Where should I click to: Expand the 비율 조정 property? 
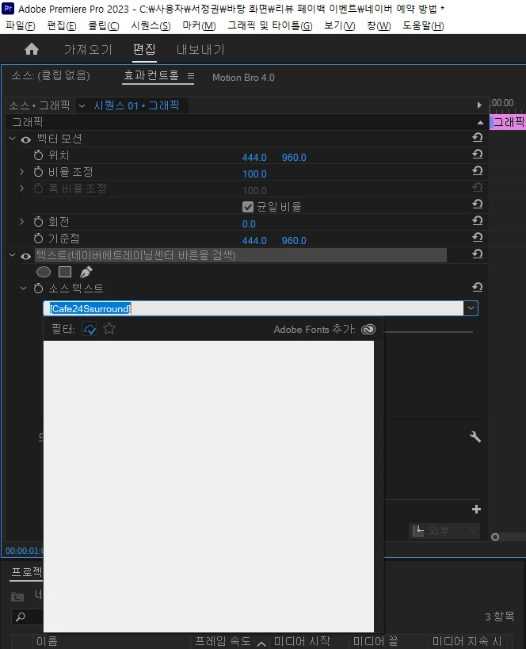point(21,171)
